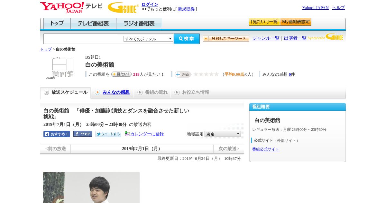Image resolution: width=386 pixels, height=203 pixels.
Task: Click the ツイートする Twitter button
Action: pyautogui.click(x=108, y=134)
